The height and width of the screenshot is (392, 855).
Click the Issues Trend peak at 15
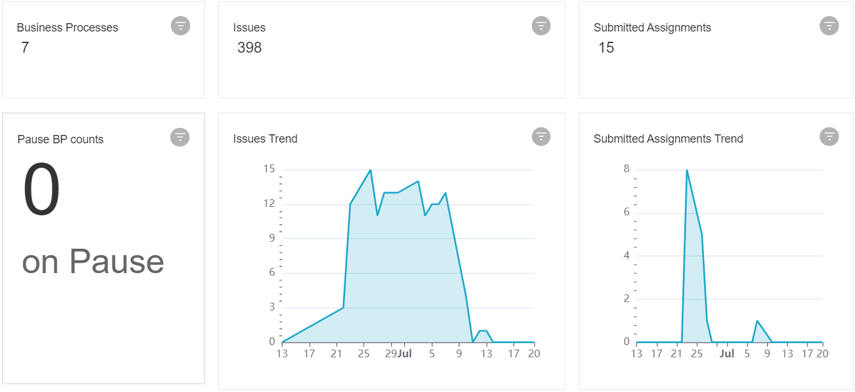pyautogui.click(x=370, y=170)
